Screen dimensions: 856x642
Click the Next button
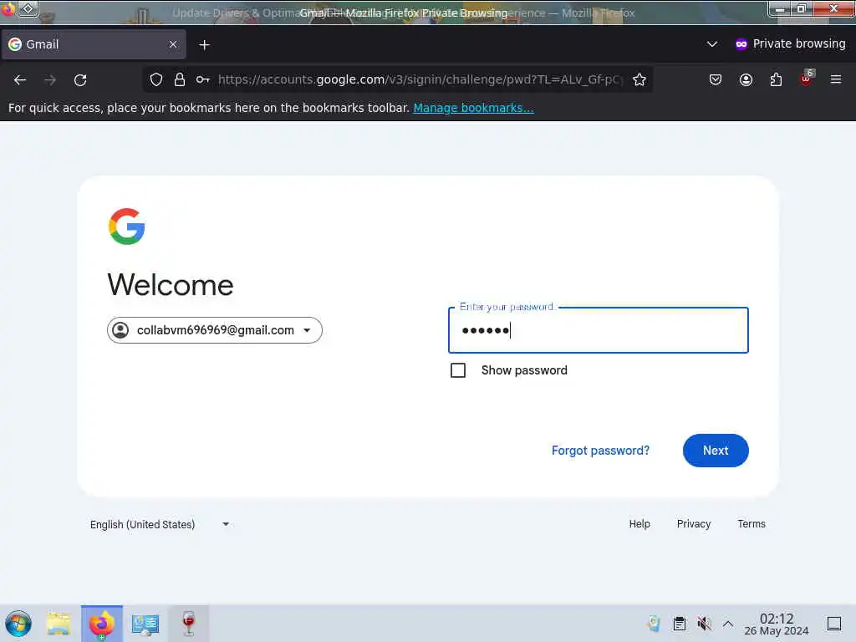coord(716,451)
